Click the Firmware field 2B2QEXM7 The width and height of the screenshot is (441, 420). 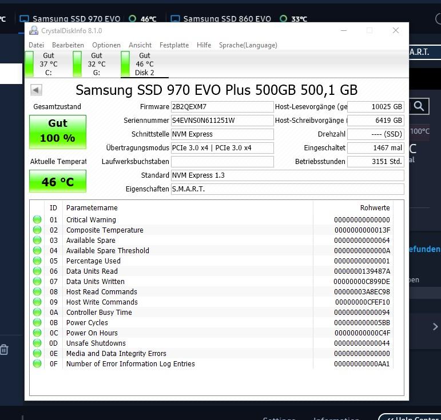222,107
